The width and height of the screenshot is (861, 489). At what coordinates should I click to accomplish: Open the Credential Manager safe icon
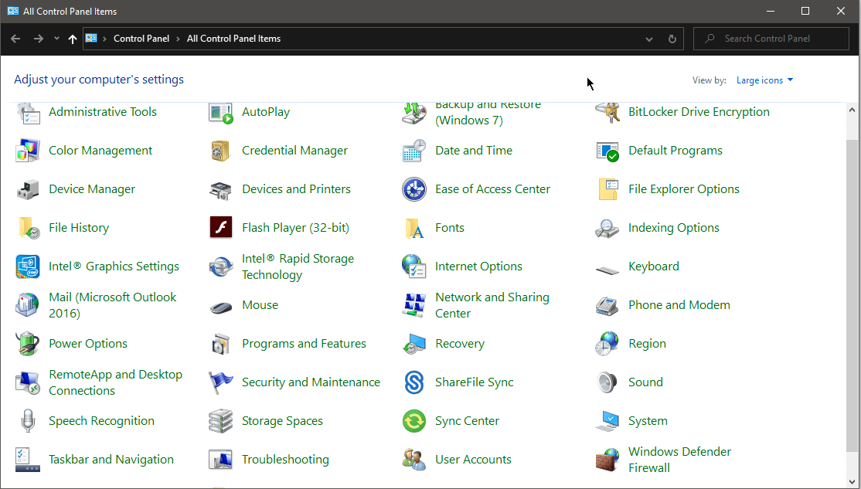(221, 151)
